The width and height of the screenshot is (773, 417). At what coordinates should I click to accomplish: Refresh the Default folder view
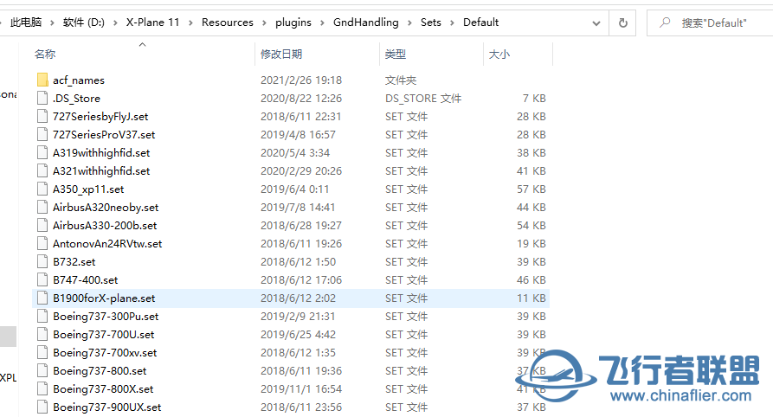(x=623, y=22)
